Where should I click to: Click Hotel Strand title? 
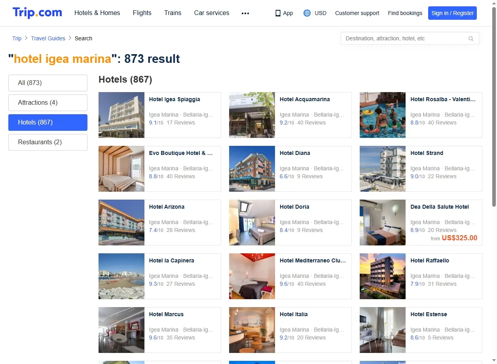coord(427,153)
